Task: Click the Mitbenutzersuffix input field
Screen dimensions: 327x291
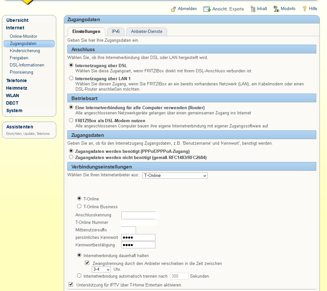Action: tap(129, 230)
